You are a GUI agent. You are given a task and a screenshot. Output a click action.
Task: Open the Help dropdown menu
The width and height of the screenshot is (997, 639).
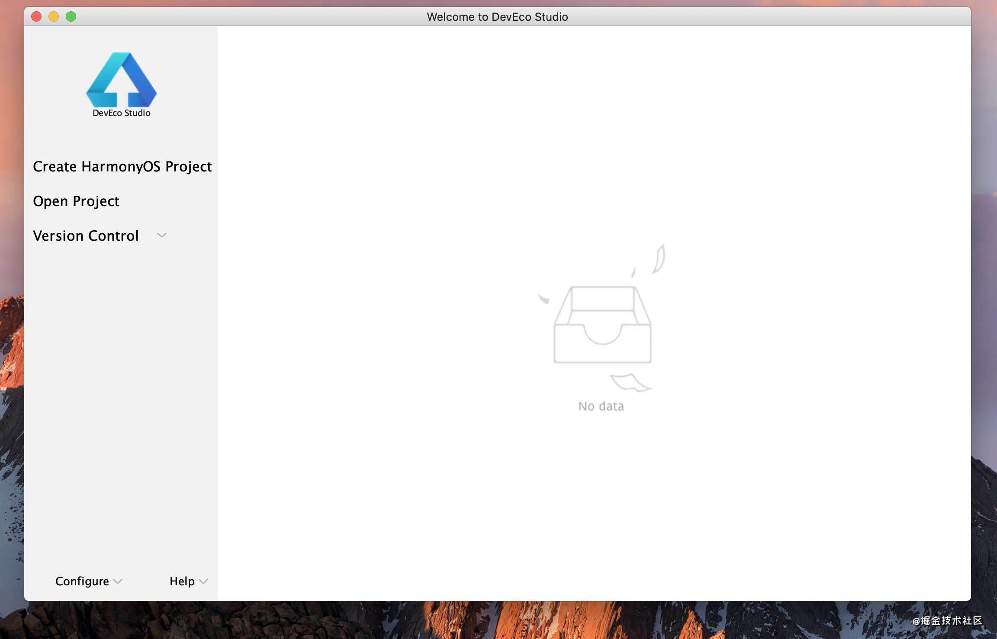coord(189,581)
